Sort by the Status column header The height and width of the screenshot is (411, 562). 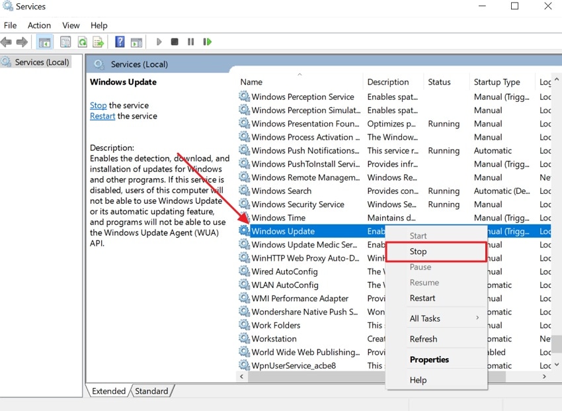point(446,82)
